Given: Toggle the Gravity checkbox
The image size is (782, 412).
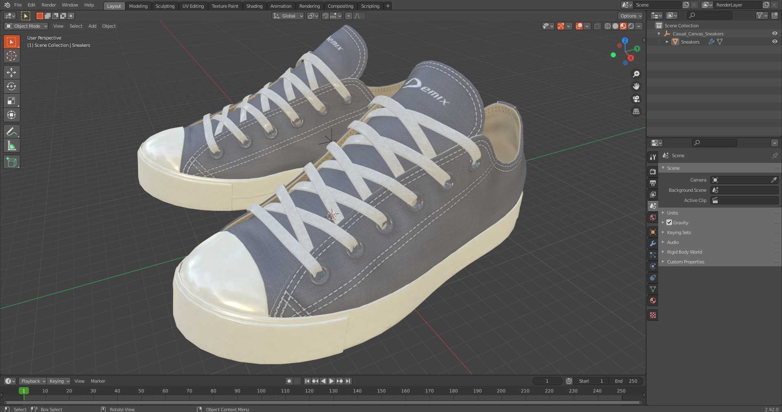Looking at the screenshot, I should [x=669, y=223].
